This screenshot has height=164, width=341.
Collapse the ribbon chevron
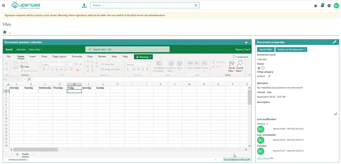tap(249, 74)
